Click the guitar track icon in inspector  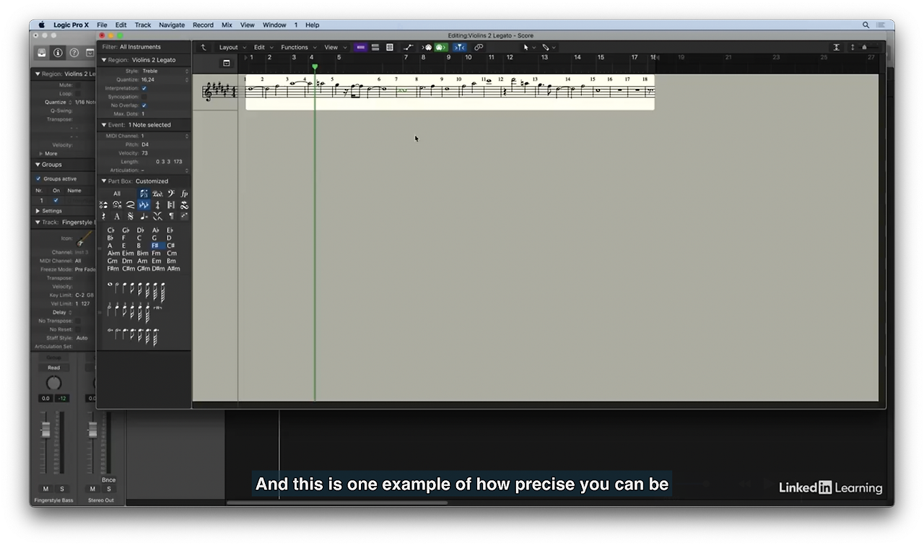click(x=84, y=238)
